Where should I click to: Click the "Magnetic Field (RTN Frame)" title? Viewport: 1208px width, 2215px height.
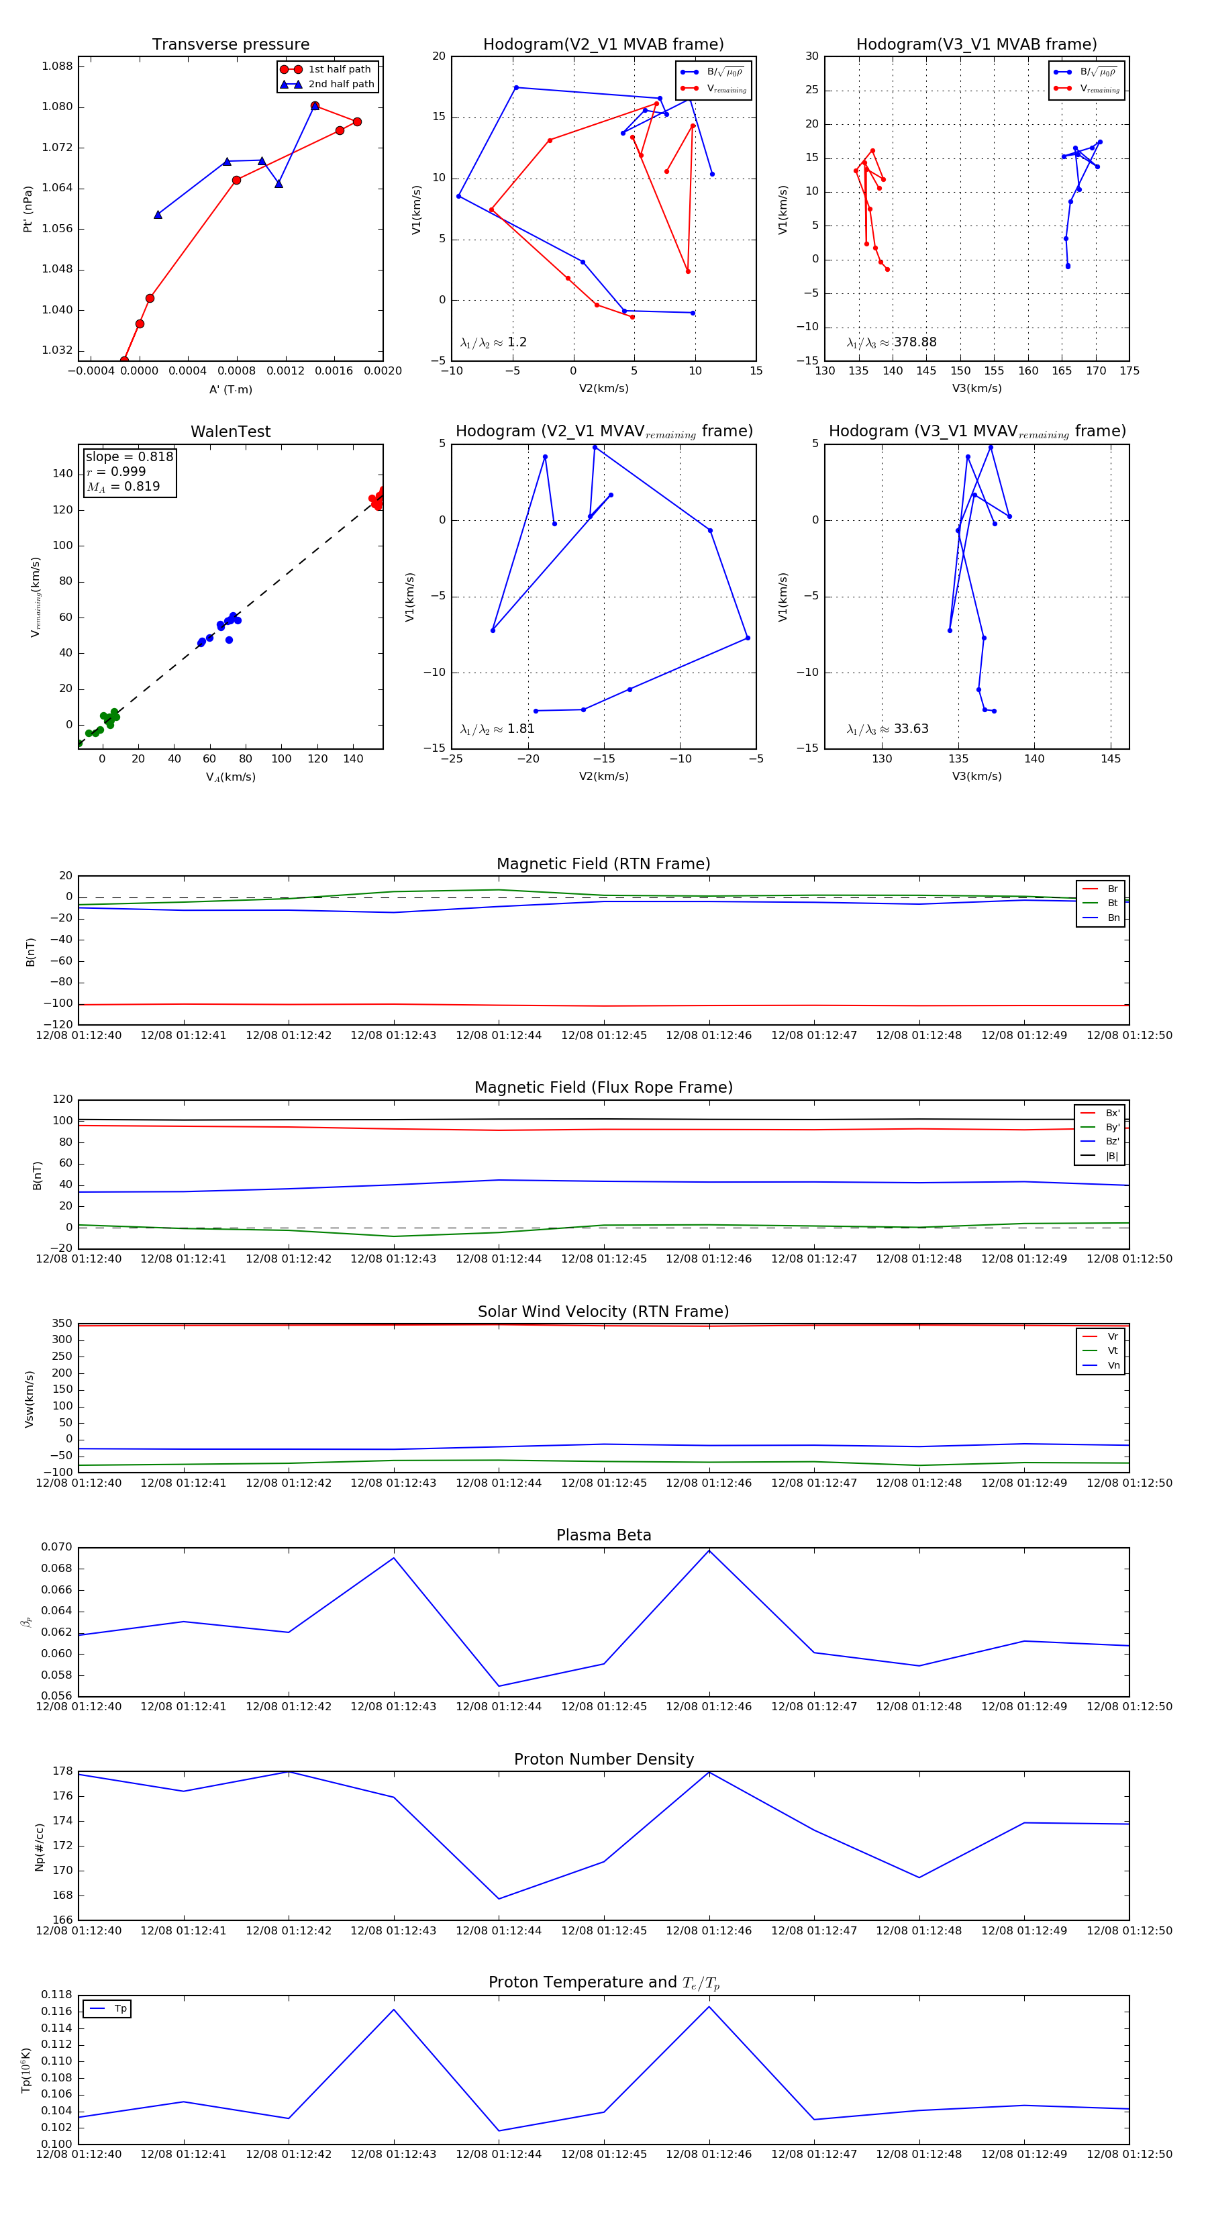pyautogui.click(x=603, y=864)
